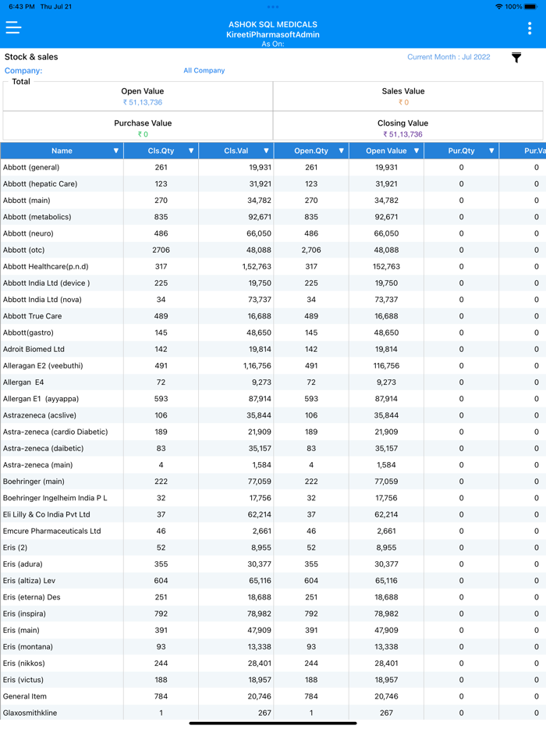
Task: Tap Cls.Val 1,52,763 for Abbott Healthcare
Action: point(257,266)
